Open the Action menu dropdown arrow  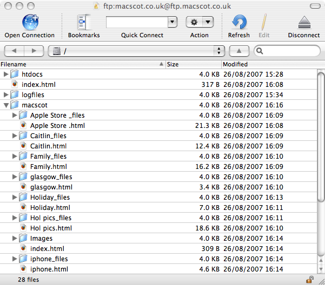[x=208, y=22]
